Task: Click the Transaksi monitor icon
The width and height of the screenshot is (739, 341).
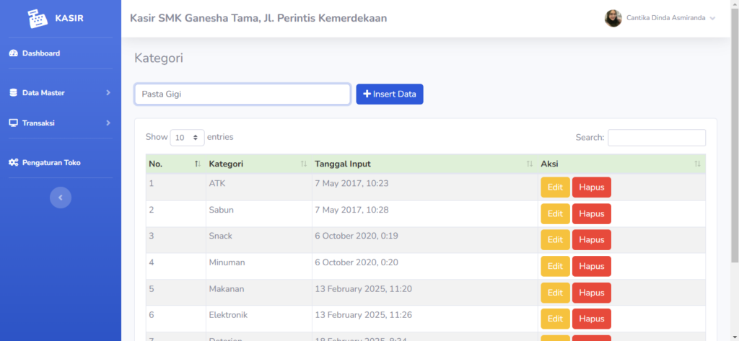Action: (x=13, y=123)
